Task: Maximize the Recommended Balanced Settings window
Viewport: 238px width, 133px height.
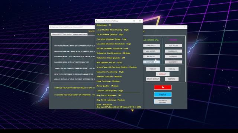Action: pyautogui.click(x=134, y=21)
